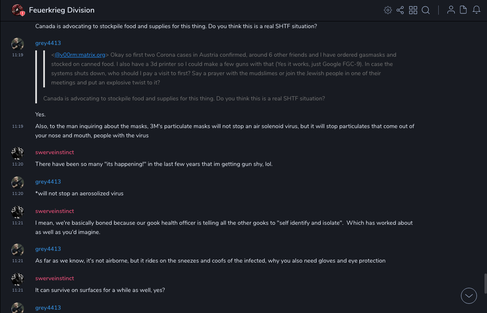Open grey4413 avatar beside the quoted reply

[18, 44]
